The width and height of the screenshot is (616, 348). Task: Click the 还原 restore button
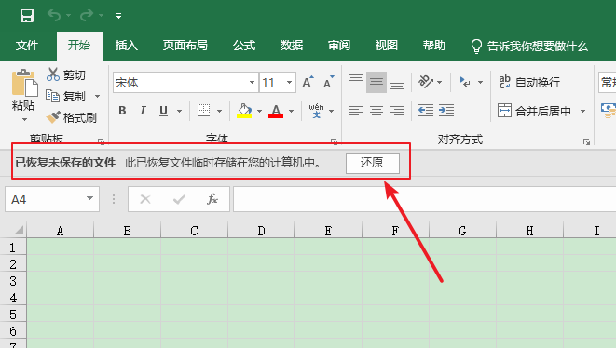373,163
